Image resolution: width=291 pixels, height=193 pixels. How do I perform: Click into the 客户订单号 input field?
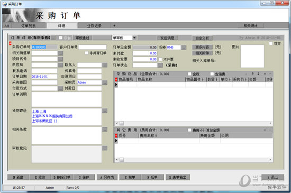(93, 47)
